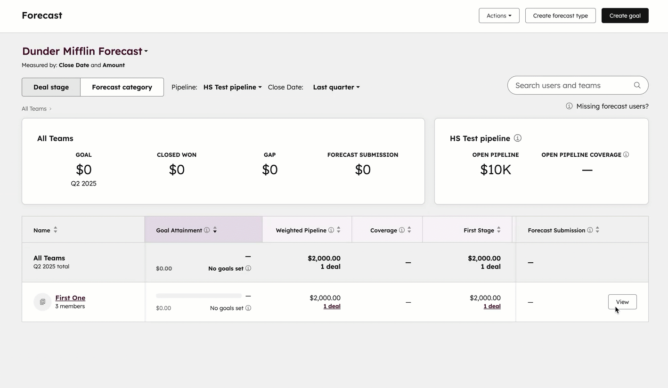This screenshot has height=388, width=668.
Task: Click the info icon next to No goals set
Action: [x=249, y=308]
